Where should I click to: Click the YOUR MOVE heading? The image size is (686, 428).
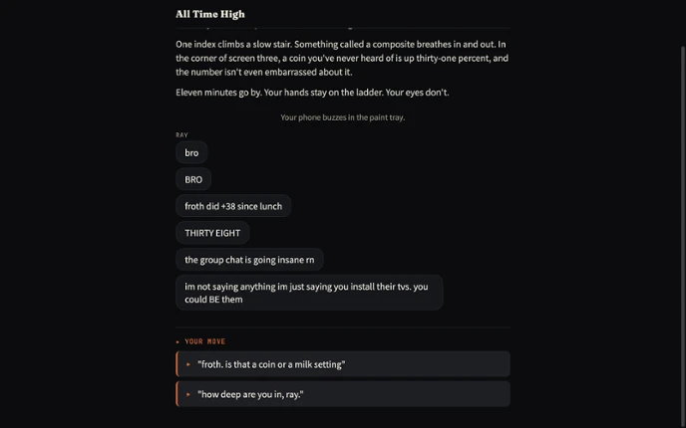click(x=204, y=341)
